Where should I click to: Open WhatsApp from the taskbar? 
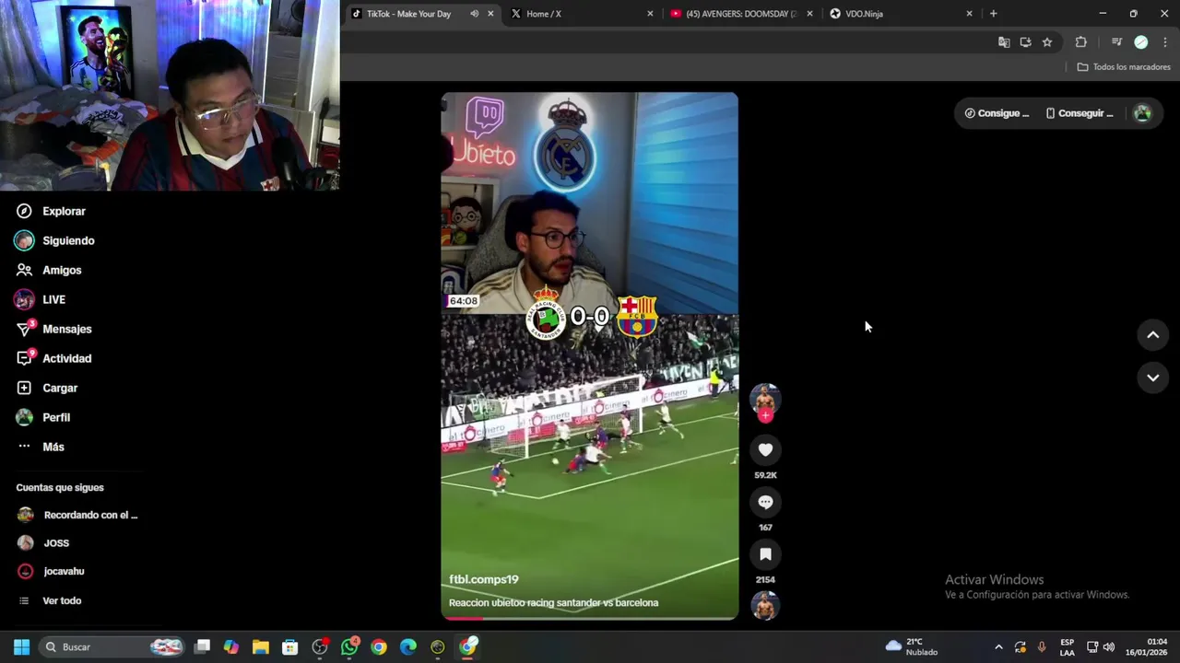tap(349, 646)
